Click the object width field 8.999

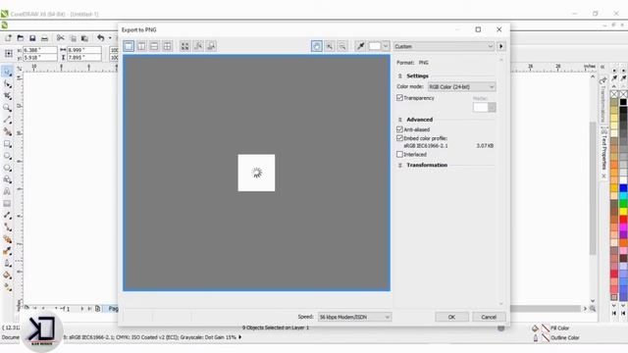click(83, 50)
